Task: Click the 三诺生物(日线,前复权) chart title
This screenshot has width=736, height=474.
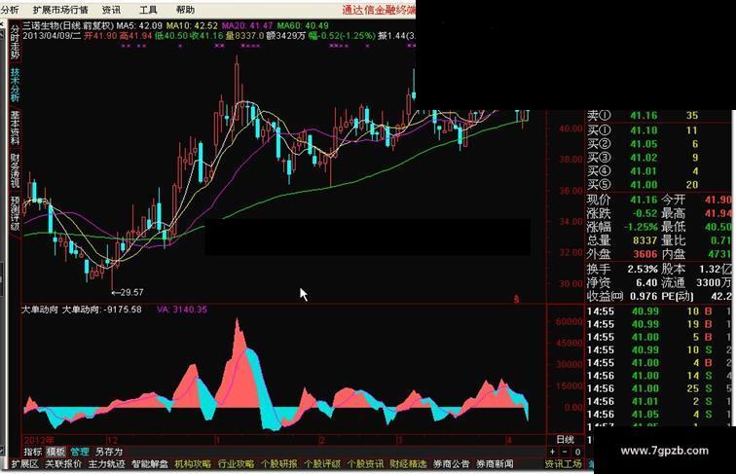Action: [68, 25]
